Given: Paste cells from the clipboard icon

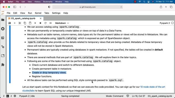Looking at the screenshot, I should pyautogui.click(x=30, y=23).
